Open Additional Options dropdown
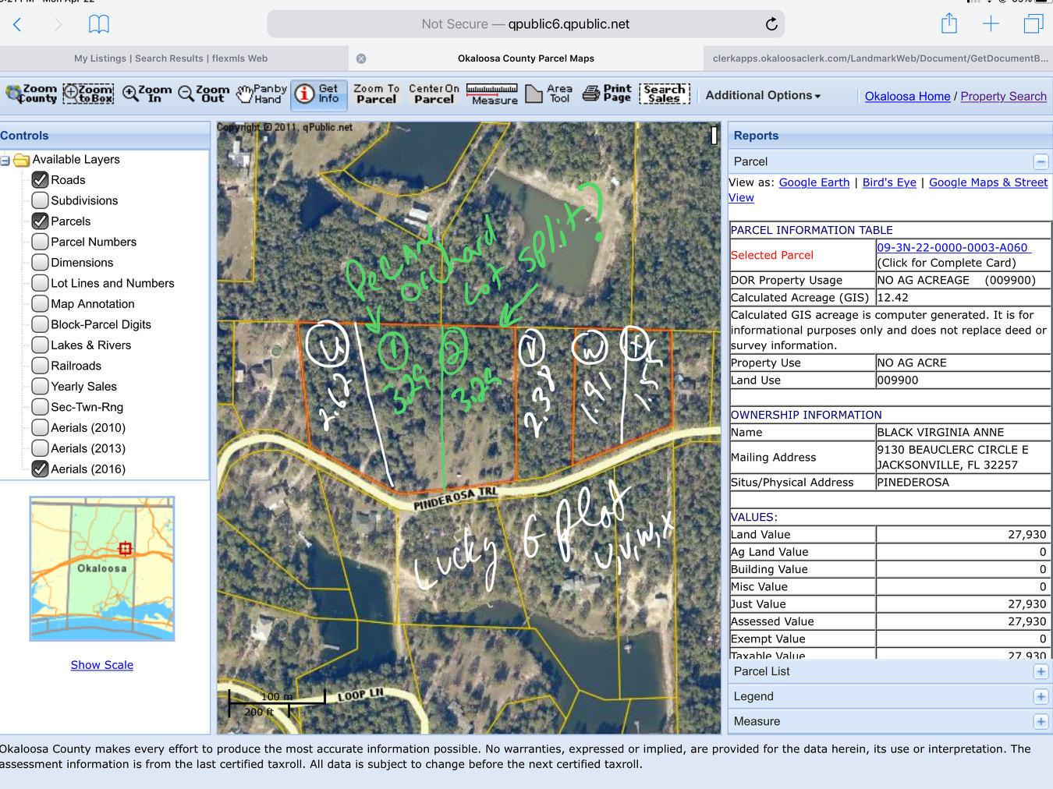1053x789 pixels. click(x=763, y=95)
